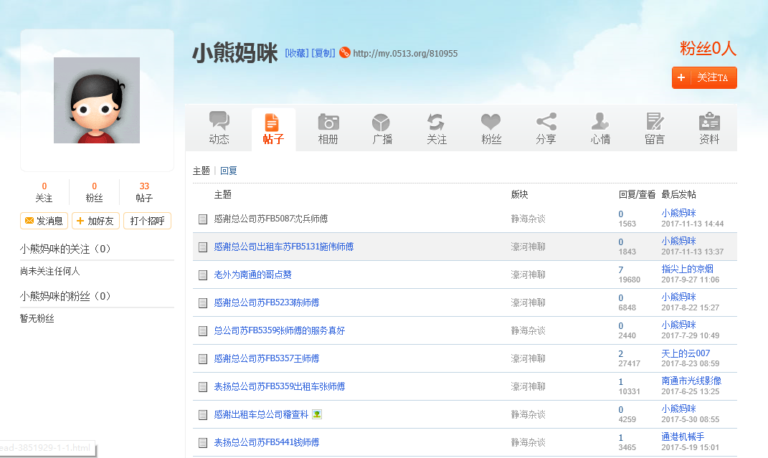Open the 留言 message board icon

click(x=655, y=122)
